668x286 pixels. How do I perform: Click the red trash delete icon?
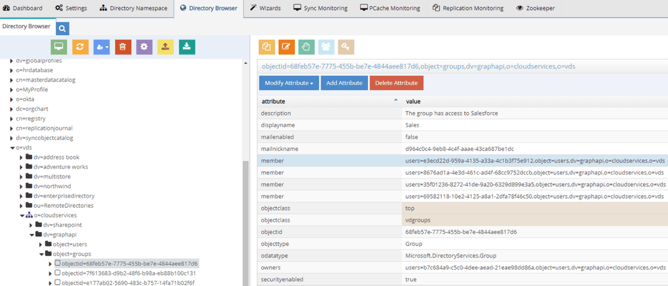click(x=123, y=47)
